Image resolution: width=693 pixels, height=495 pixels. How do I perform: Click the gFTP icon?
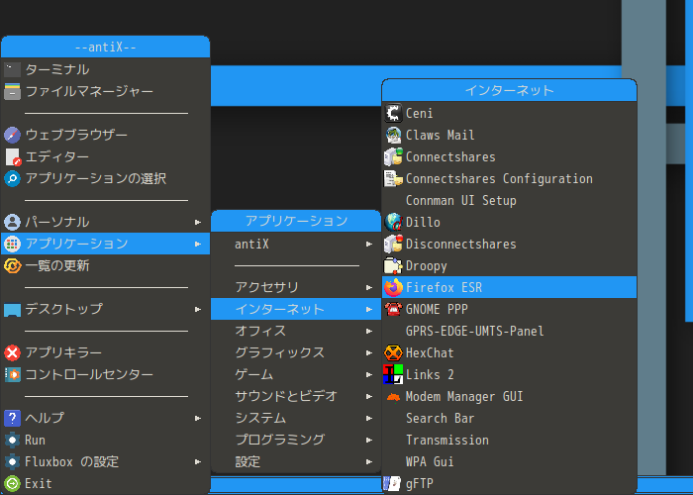pos(392,483)
